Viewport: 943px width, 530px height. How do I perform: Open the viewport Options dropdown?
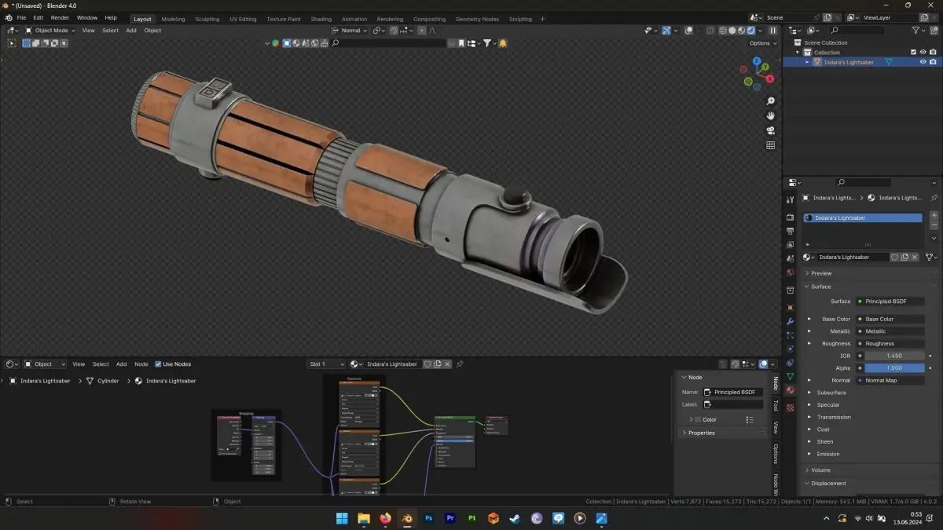point(763,43)
